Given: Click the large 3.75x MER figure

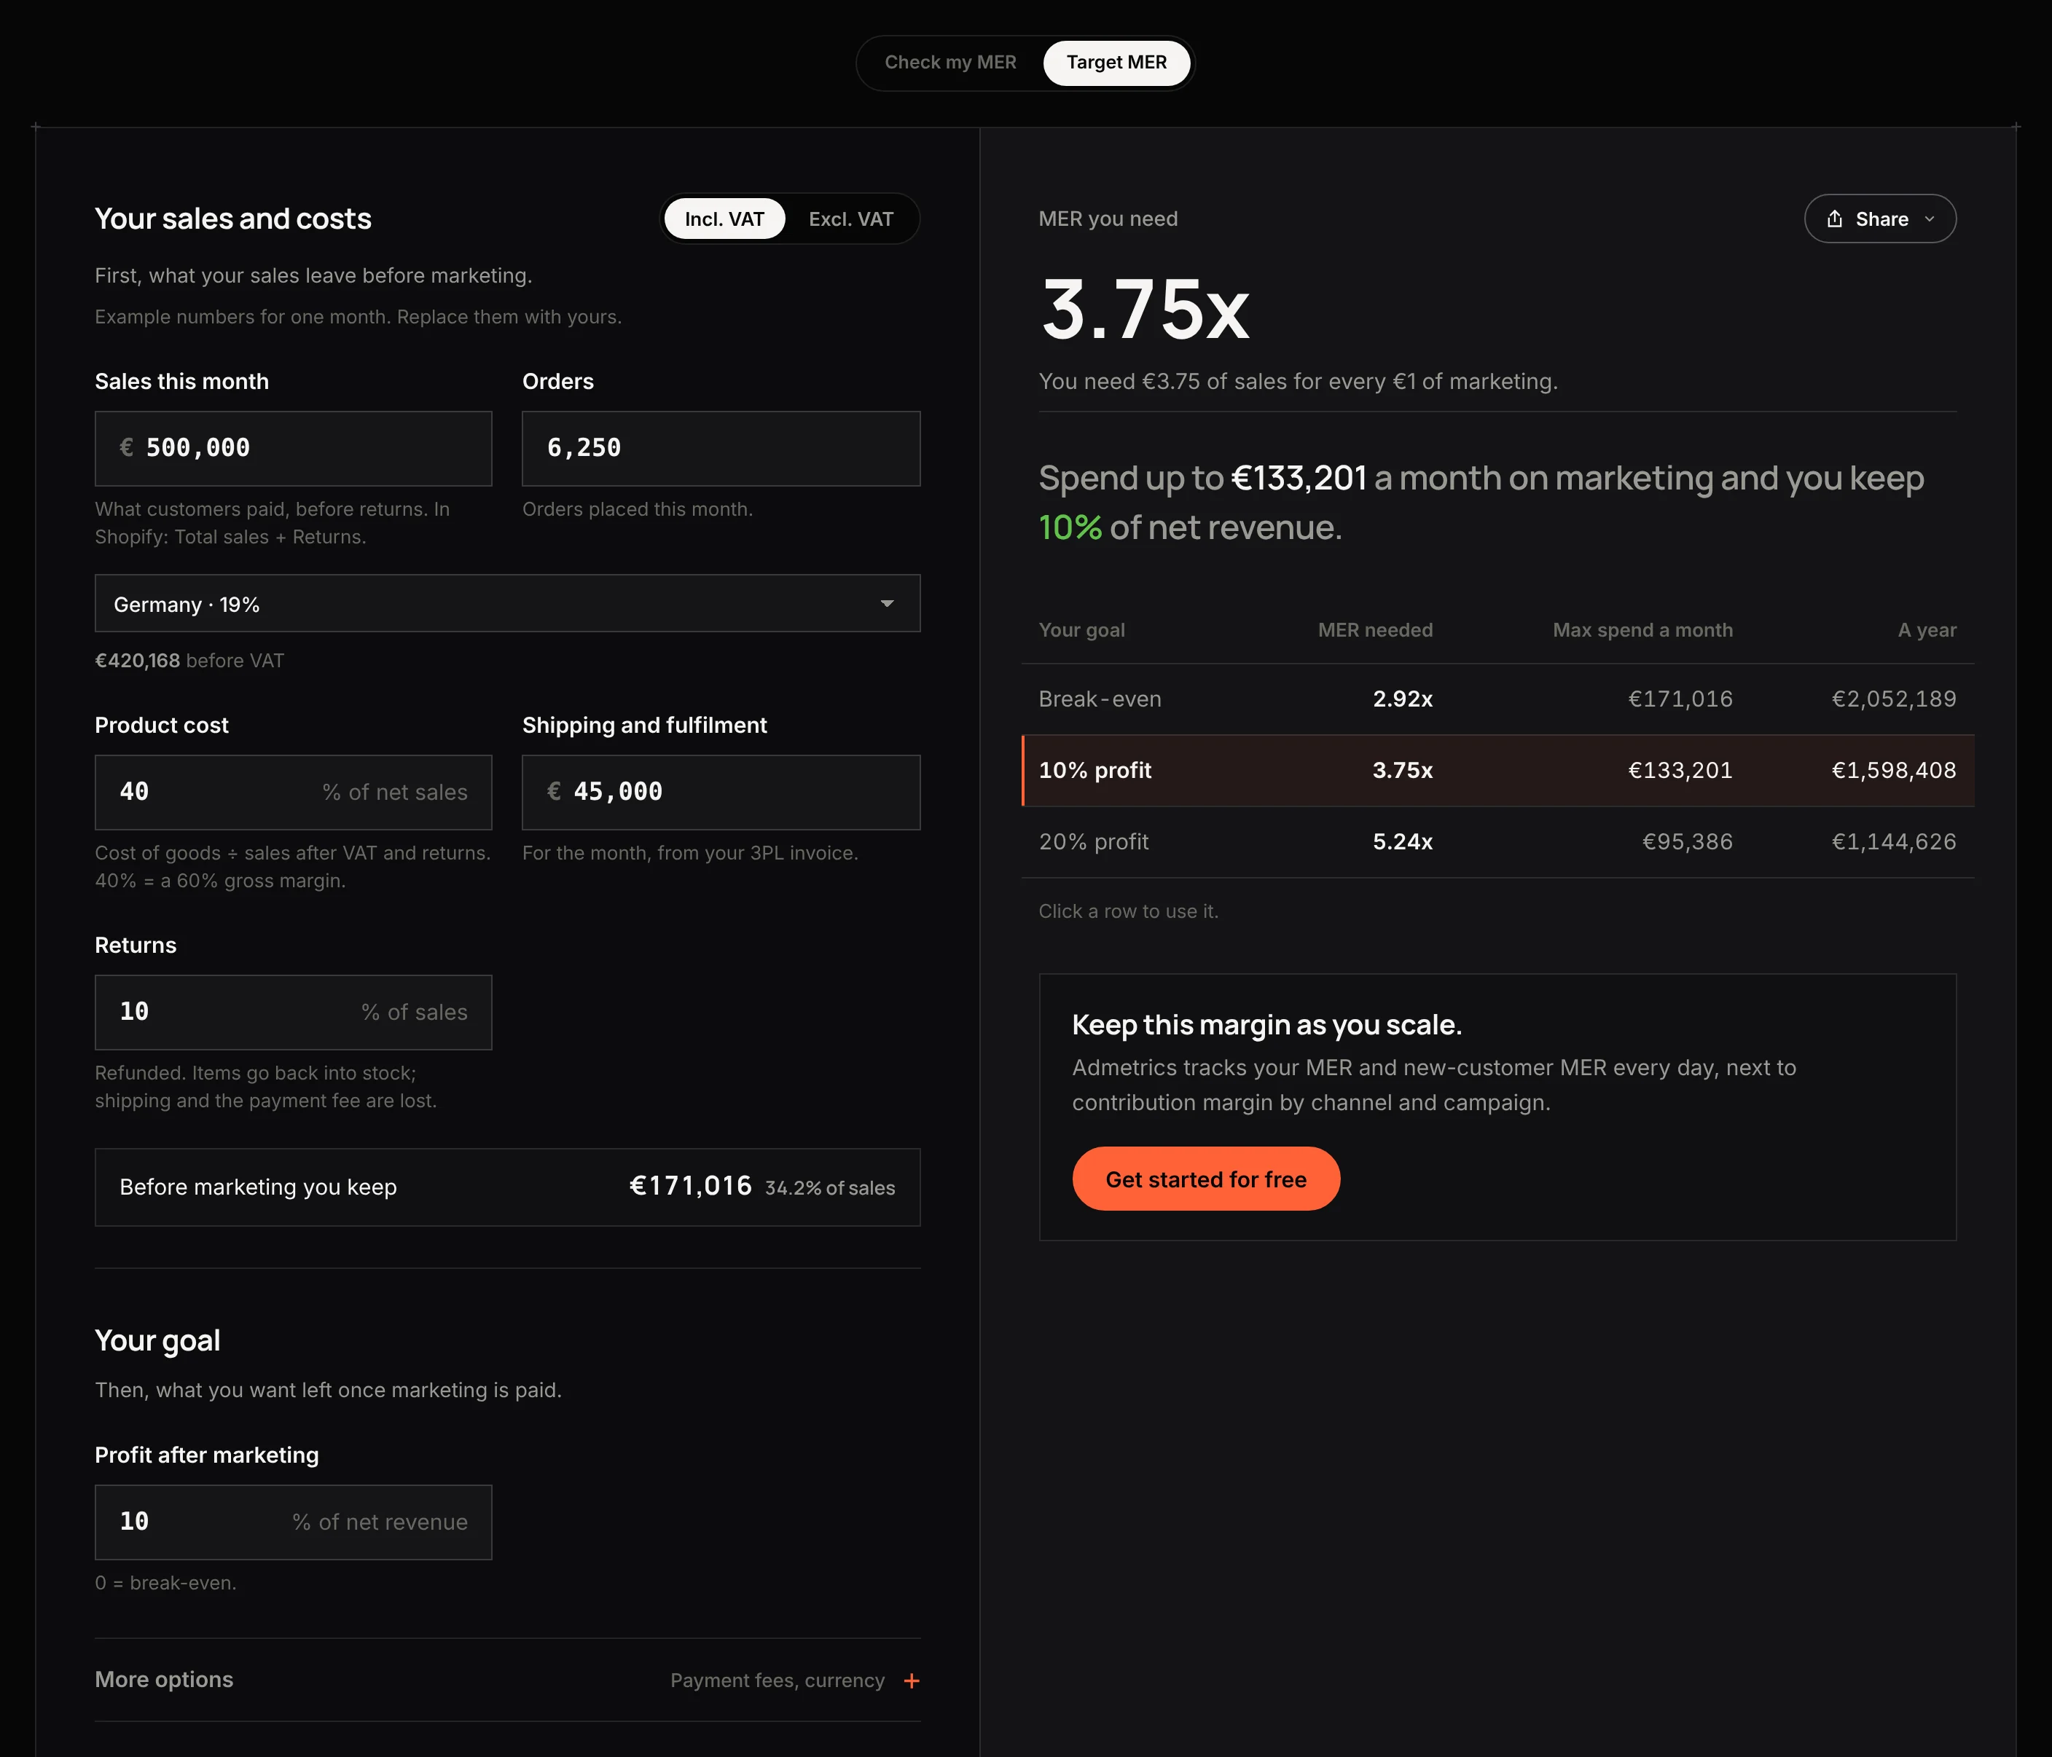Looking at the screenshot, I should 1145,310.
